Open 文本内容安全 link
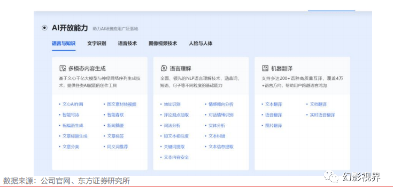The image size is (393, 194). tap(176, 157)
